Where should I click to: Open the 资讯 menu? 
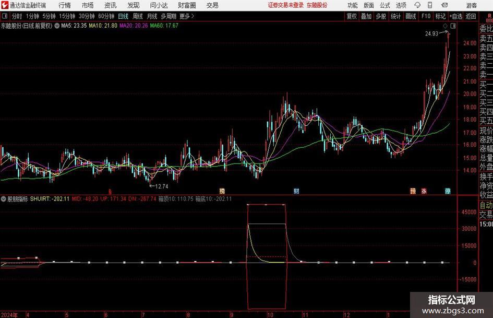pyautogui.click(x=111, y=5)
